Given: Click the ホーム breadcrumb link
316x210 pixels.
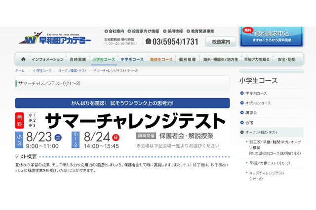Looking at the screenshot, I should pyautogui.click(x=20, y=70).
